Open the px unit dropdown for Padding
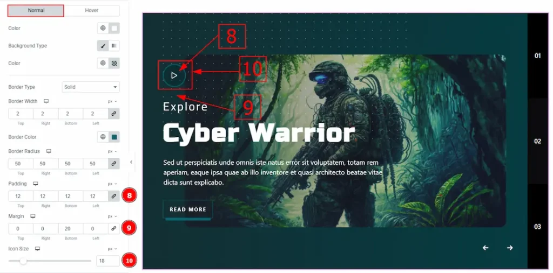Screen dimensions: 553x273 tap(112, 184)
